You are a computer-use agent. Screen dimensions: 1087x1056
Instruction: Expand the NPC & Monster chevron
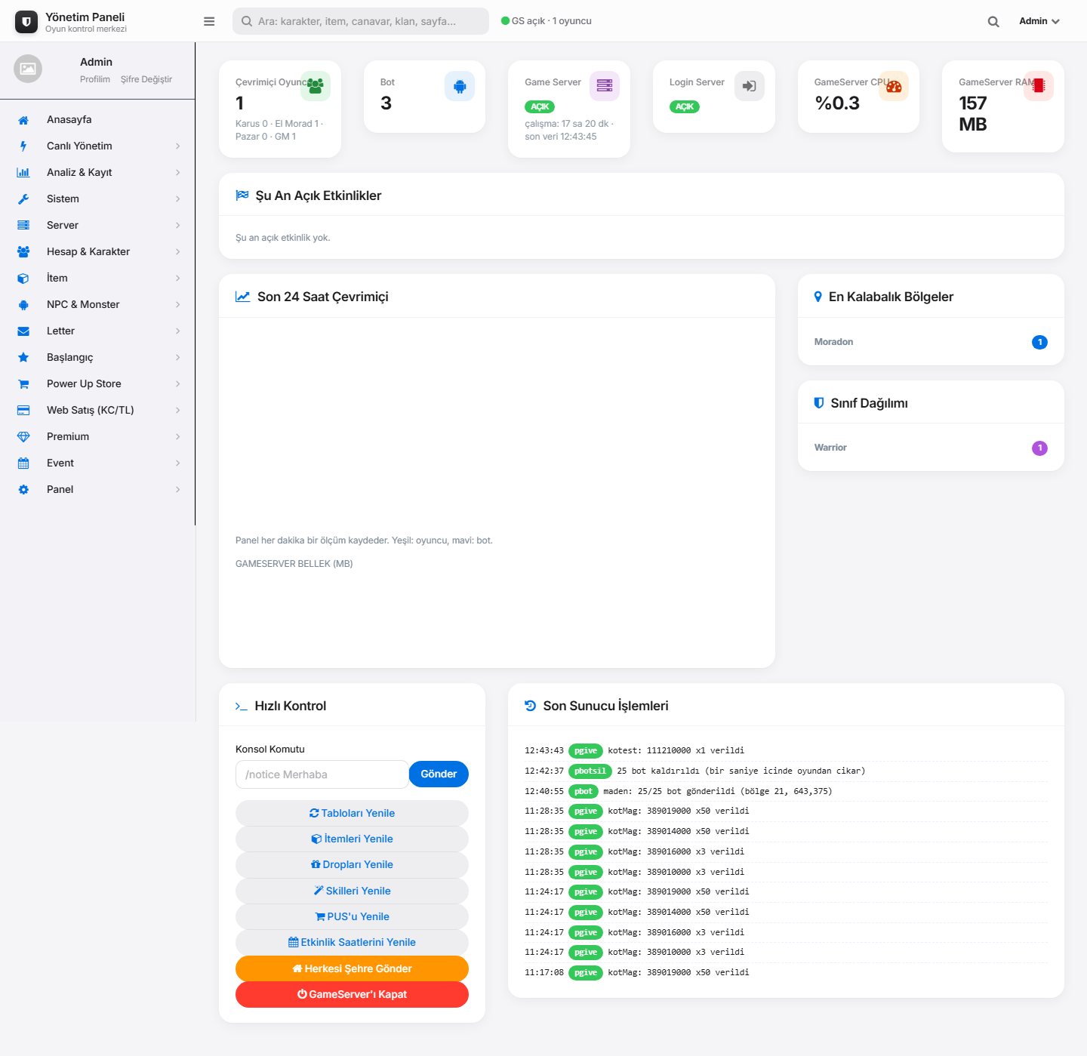[178, 305]
